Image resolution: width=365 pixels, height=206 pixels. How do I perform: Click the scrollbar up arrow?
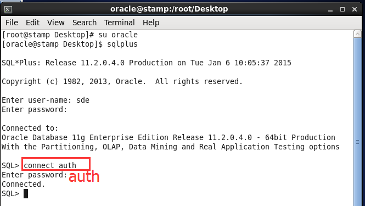(x=357, y=34)
